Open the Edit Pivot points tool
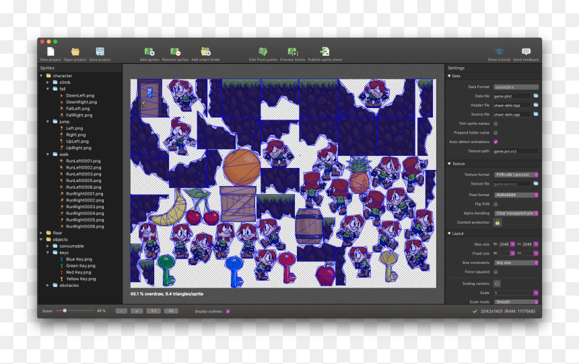Screen dimensions: 579x364 pos(263,52)
